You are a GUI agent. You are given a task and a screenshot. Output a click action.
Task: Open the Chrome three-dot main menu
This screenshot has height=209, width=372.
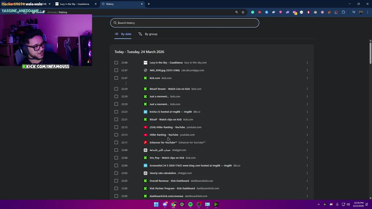coord(367,12)
